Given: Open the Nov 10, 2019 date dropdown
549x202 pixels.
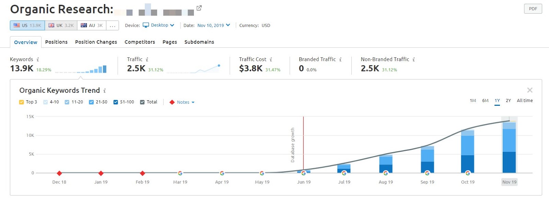Looking at the screenshot, I should coord(213,25).
